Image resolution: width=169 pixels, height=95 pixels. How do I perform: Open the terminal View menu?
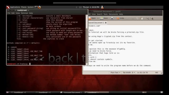click(18, 13)
